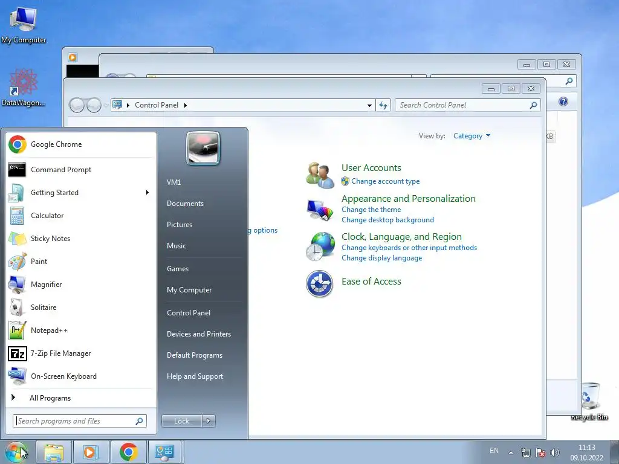Open Windows Media Player taskbar icon
619x464 pixels.
[x=91, y=452]
